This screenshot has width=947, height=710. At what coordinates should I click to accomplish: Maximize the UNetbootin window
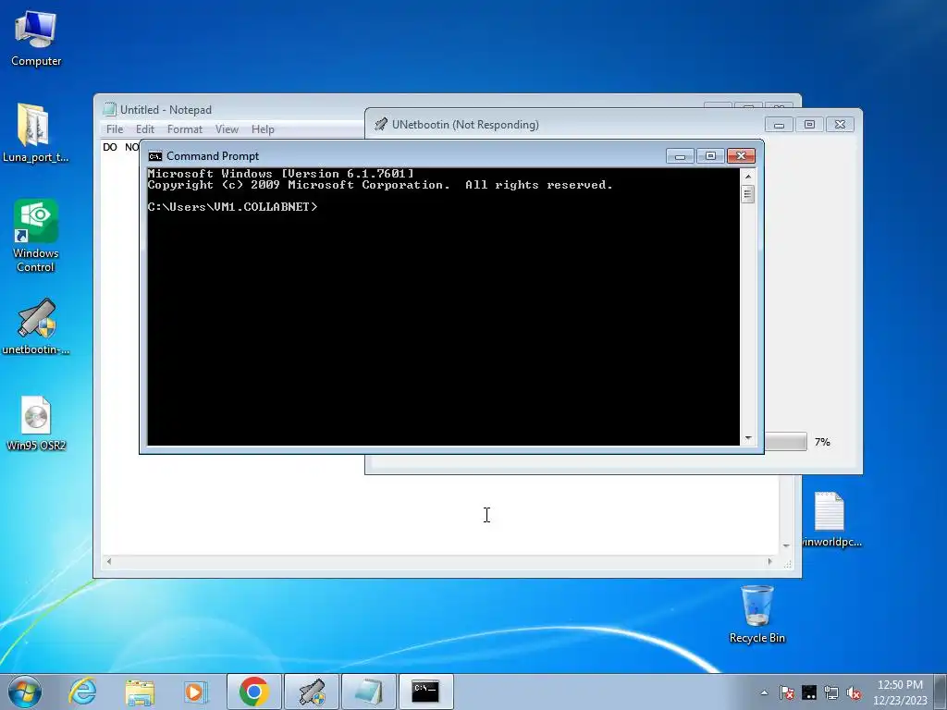(809, 125)
